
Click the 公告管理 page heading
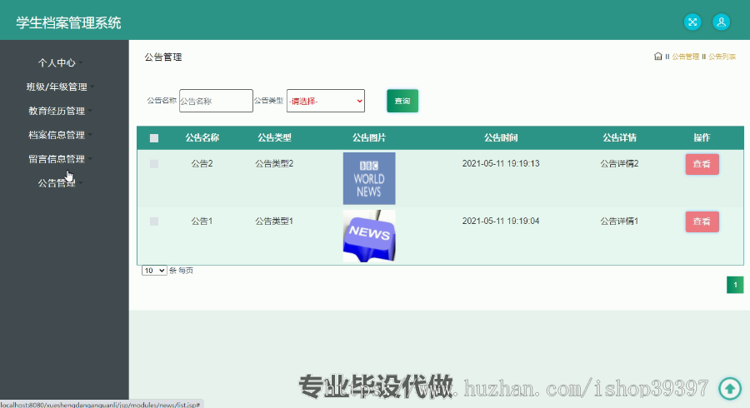pos(163,57)
